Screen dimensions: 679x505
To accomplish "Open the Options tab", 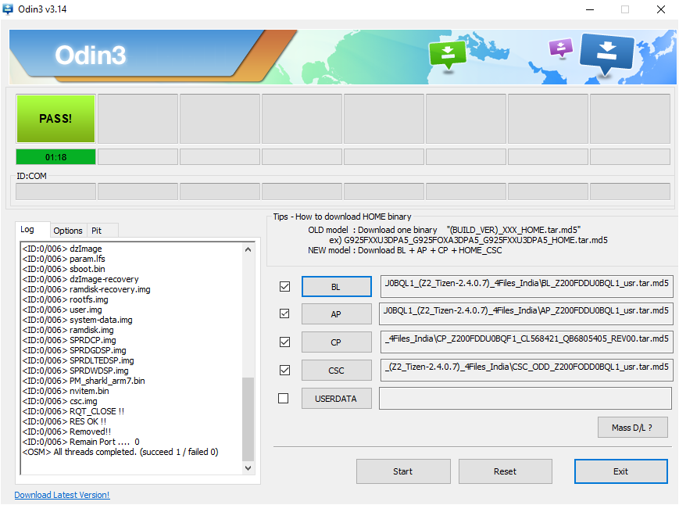I will coord(68,231).
